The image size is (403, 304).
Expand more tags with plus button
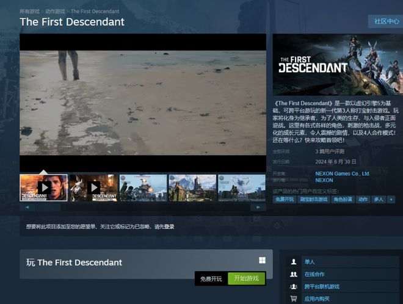click(x=391, y=200)
